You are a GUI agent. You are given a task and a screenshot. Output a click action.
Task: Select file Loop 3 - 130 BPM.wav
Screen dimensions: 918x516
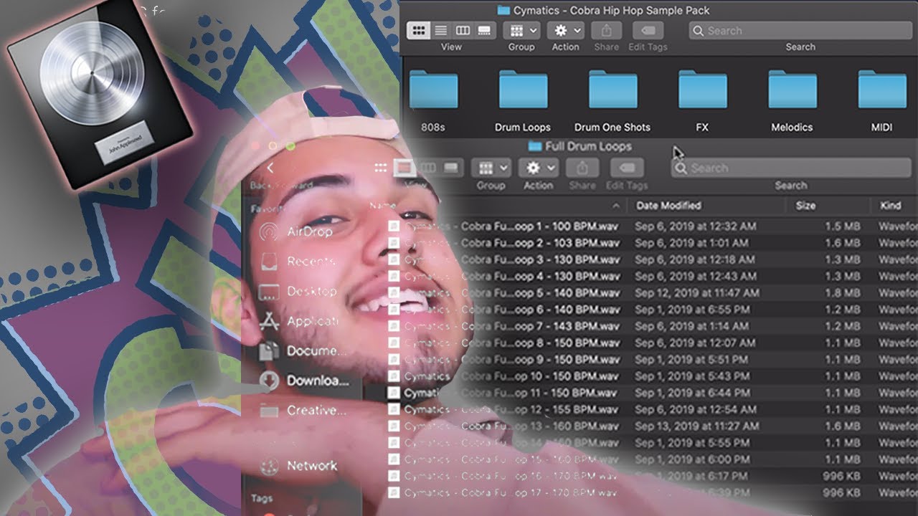click(504, 259)
